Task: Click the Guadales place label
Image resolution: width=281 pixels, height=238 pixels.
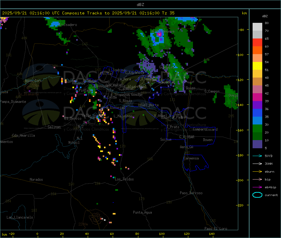Action: click(166, 67)
